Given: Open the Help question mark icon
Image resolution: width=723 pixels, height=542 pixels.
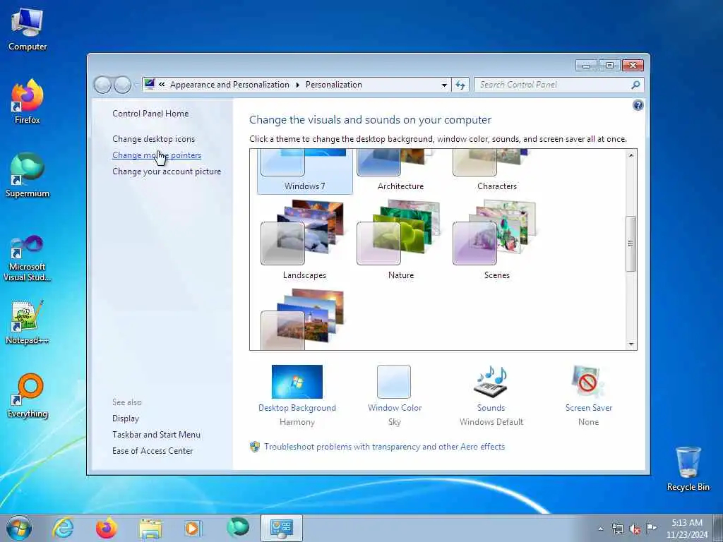Looking at the screenshot, I should [x=638, y=106].
